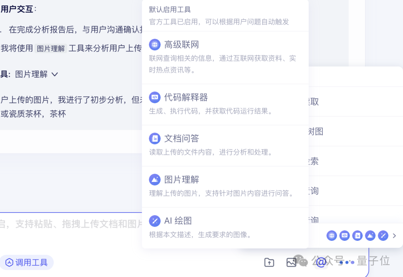Click the 图片理解 mountain icon in list

pyautogui.click(x=155, y=179)
